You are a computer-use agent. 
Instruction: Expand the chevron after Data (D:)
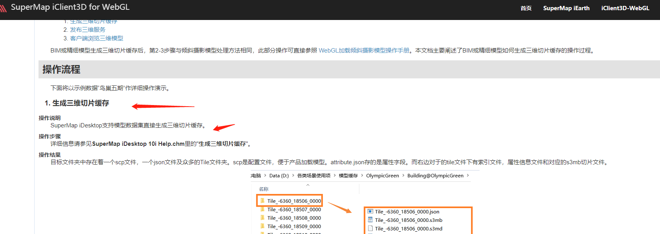click(293, 176)
